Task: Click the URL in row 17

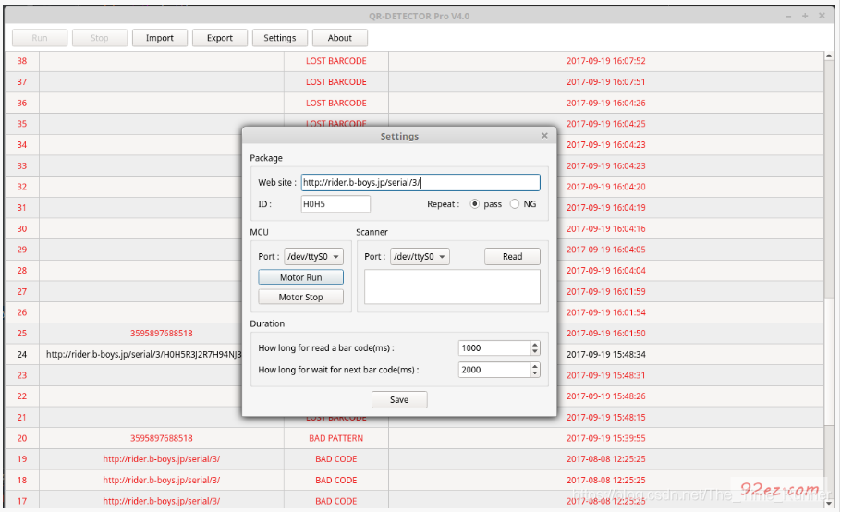Action: click(x=162, y=501)
